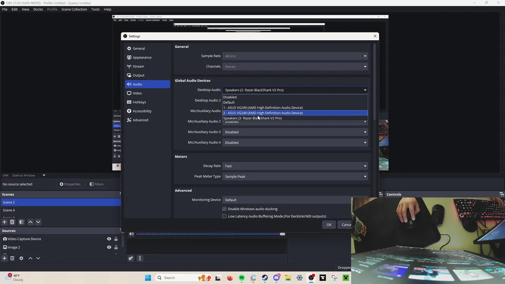Open Mic/Auxiliary Audio 3 dropdown
Image resolution: width=505 pixels, height=284 pixels.
tap(296, 132)
